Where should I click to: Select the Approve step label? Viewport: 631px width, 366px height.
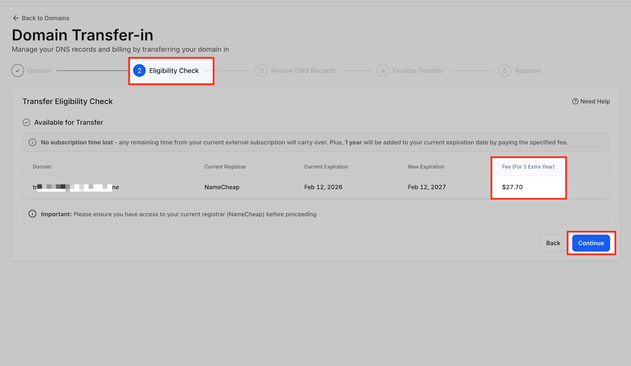pos(527,71)
